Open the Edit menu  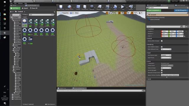pyautogui.click(x=15, y=3)
